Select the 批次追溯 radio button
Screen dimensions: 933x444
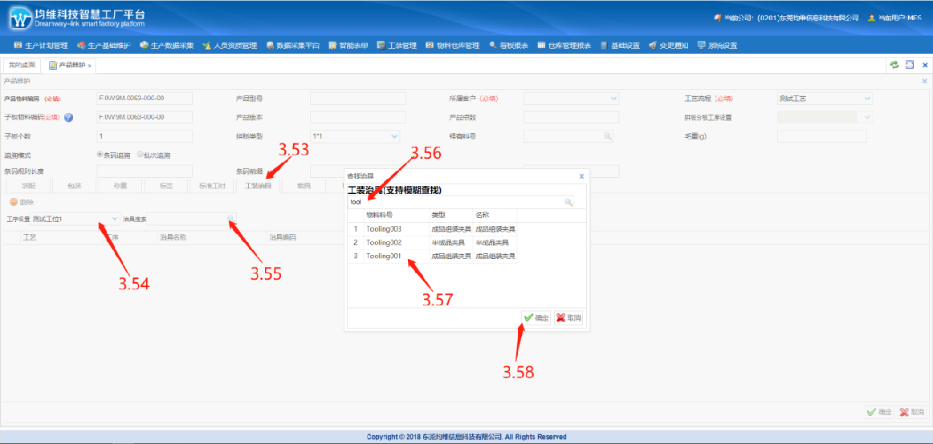tap(141, 155)
